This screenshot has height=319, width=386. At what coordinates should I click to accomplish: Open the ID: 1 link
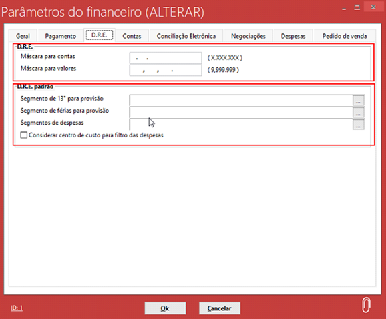pyautogui.click(x=17, y=308)
